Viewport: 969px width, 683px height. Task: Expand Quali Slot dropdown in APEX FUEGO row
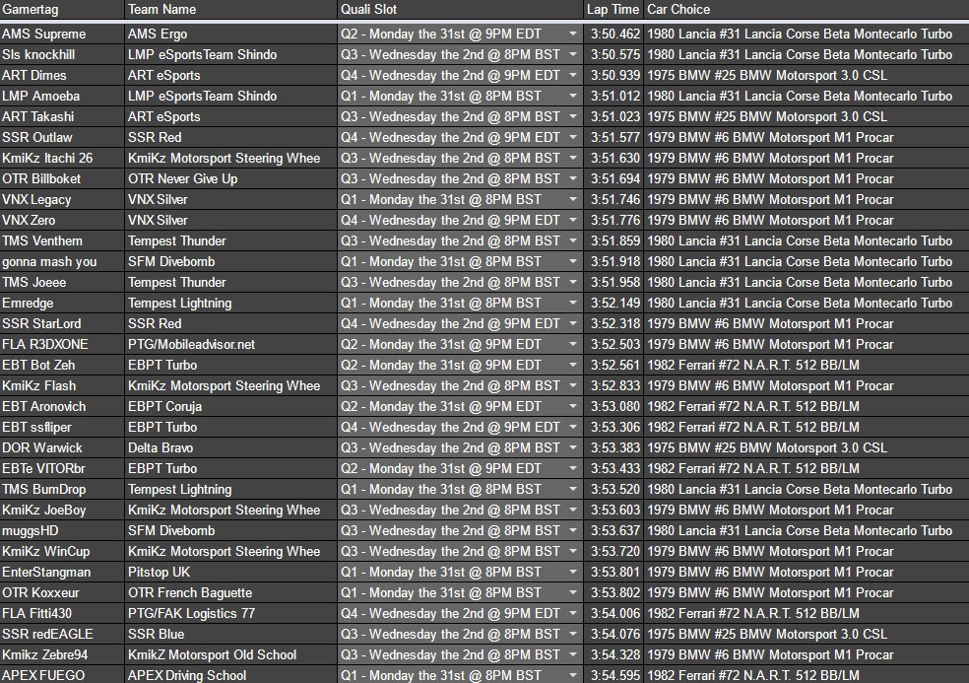coord(573,675)
